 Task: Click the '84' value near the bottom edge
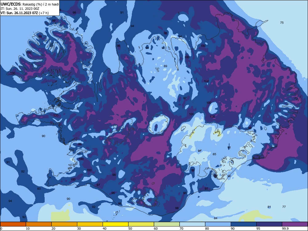(216, 218)
